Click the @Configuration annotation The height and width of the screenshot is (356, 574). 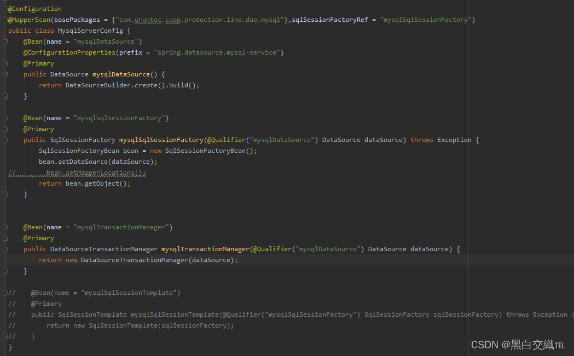(35, 9)
